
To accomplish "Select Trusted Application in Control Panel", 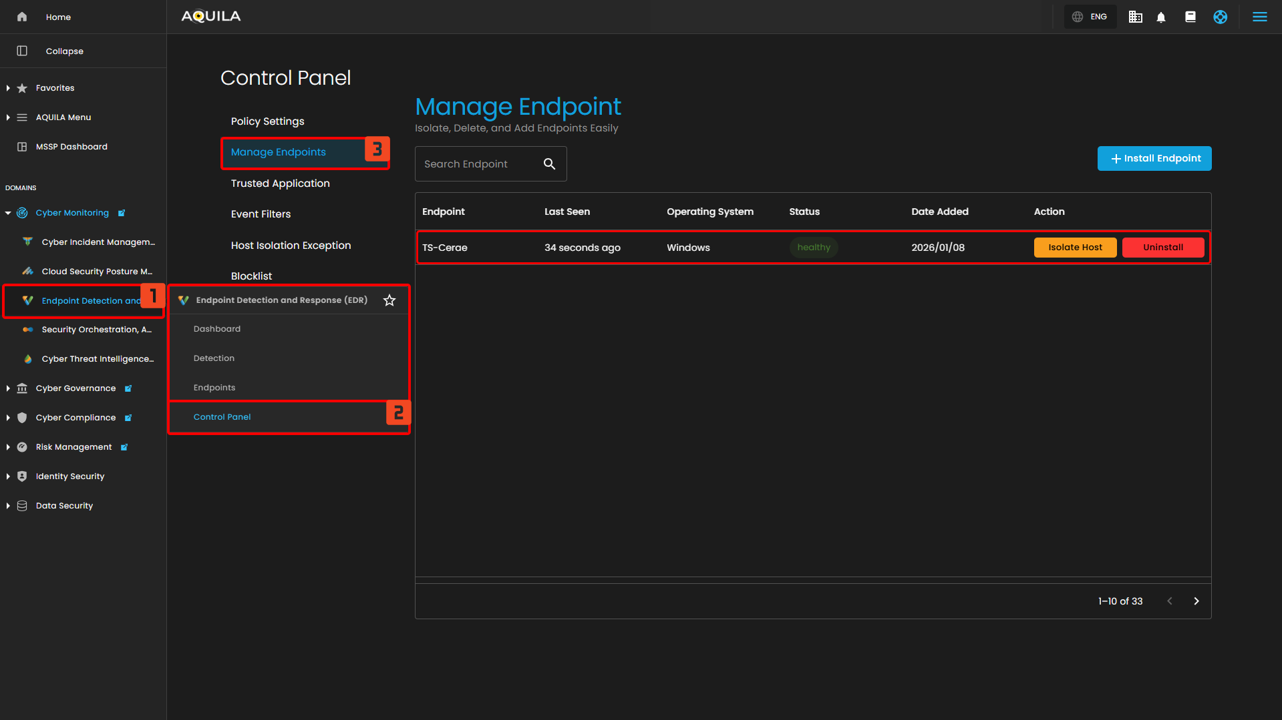I will (x=280, y=184).
